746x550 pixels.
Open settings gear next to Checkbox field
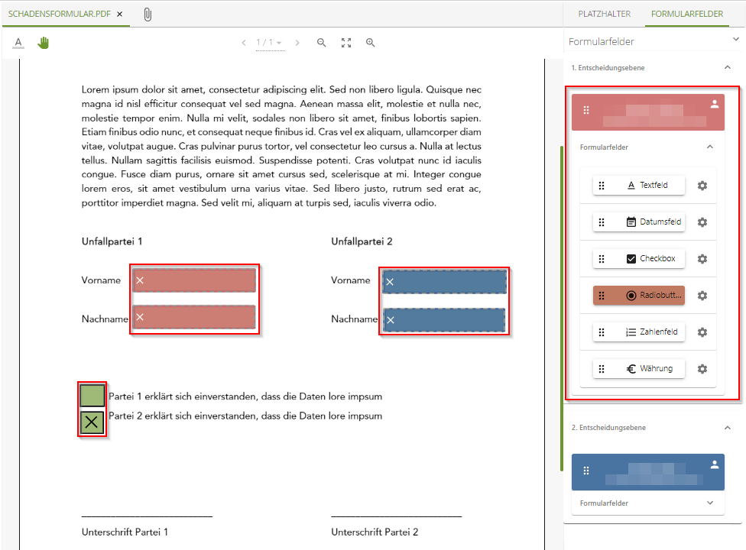[x=702, y=259]
